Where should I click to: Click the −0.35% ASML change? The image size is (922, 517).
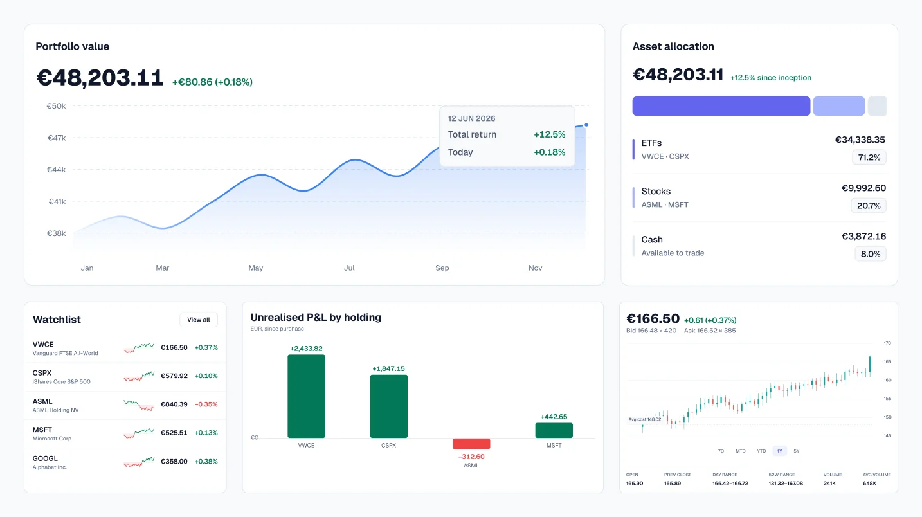(206, 404)
